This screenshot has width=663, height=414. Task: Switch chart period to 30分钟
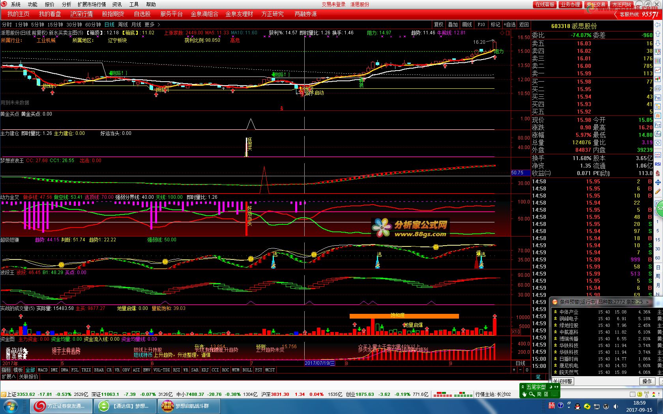[x=74, y=24]
